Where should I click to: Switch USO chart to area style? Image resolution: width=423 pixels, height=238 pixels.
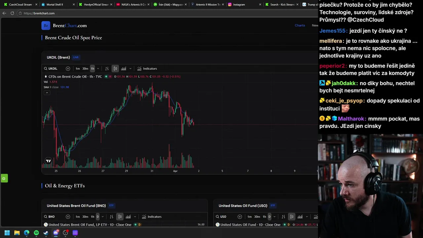pyautogui.click(x=300, y=217)
